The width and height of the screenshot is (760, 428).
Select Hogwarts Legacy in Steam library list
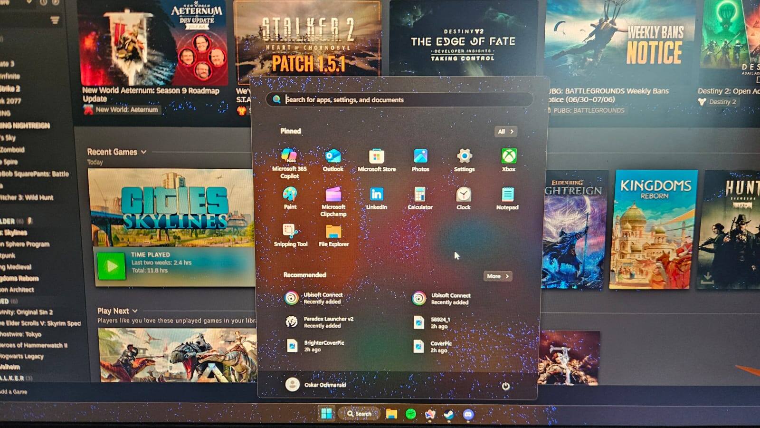pyautogui.click(x=22, y=356)
